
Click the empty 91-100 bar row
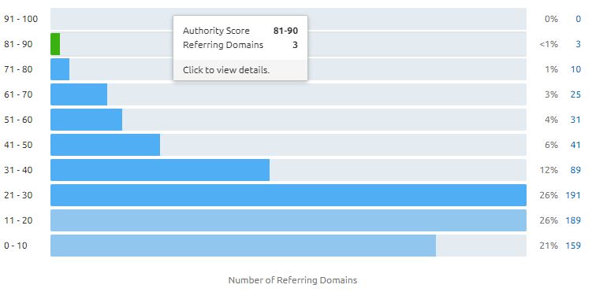click(x=289, y=19)
